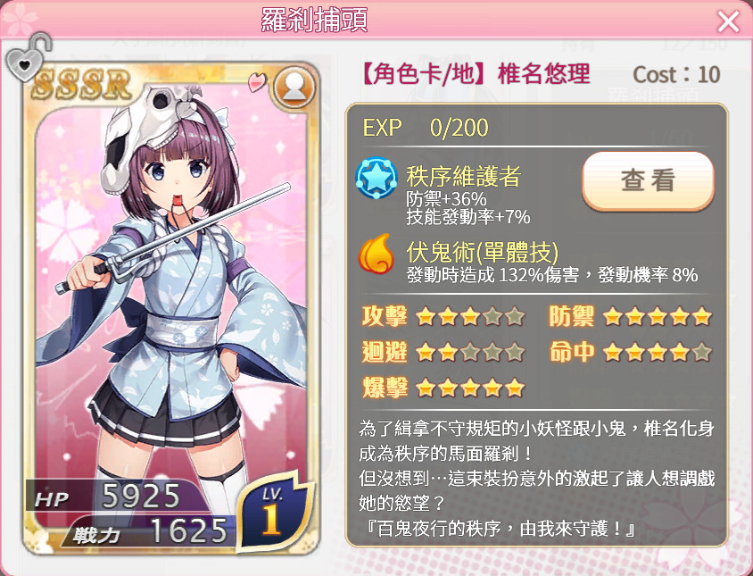Click the 命中 star rating
This screenshot has width=753, height=576.
pos(657,352)
